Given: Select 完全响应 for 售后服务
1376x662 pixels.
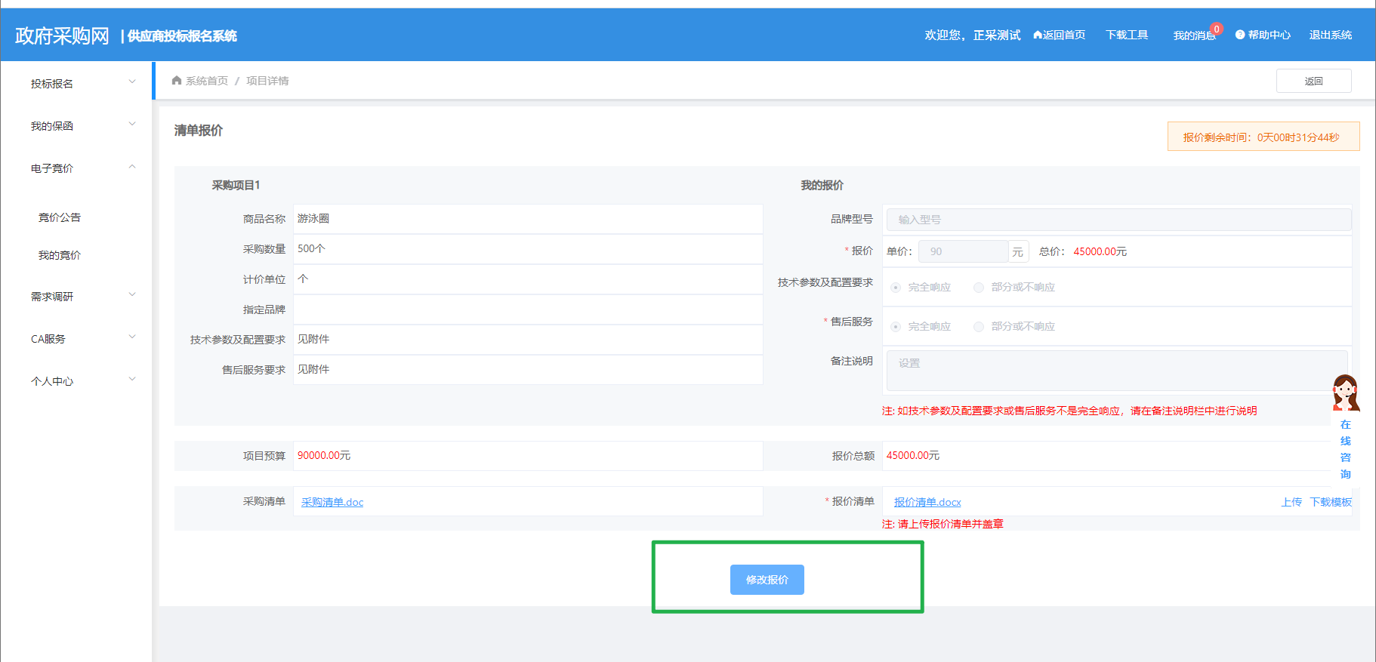Looking at the screenshot, I should pos(896,327).
